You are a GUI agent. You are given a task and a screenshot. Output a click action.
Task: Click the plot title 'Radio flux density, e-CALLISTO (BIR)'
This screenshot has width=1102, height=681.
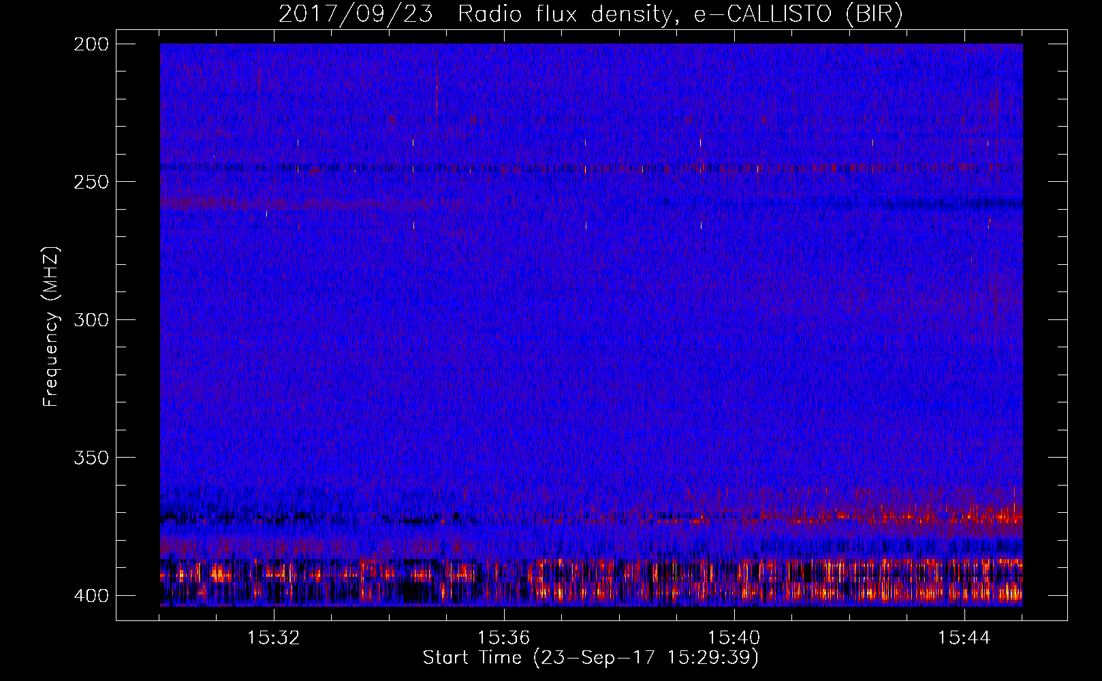click(x=680, y=14)
